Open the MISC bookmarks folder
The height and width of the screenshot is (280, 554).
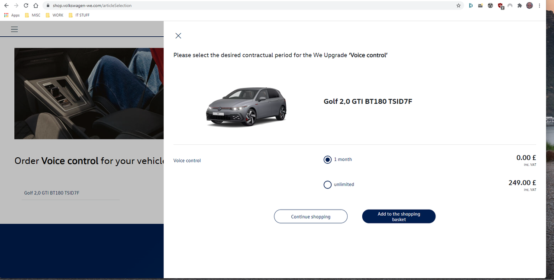[33, 15]
